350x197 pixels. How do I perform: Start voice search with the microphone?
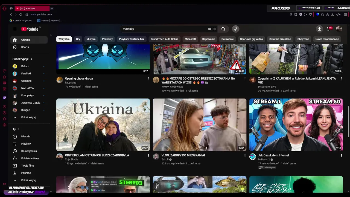[236, 29]
